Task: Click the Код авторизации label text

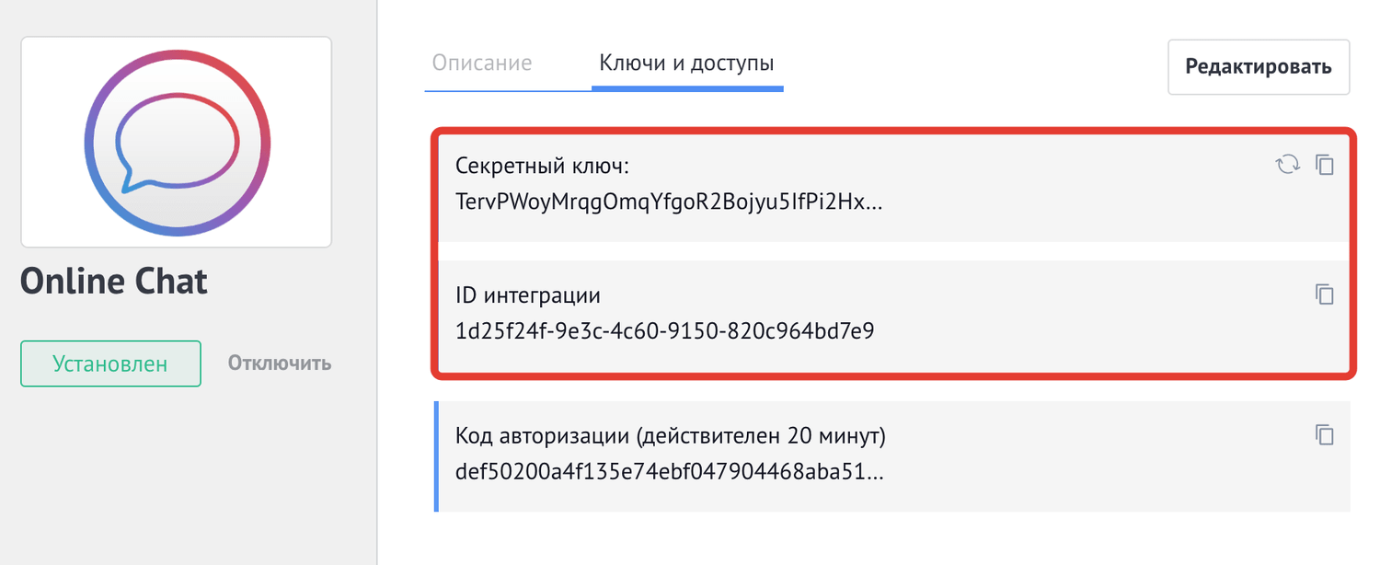Action: tap(671, 435)
